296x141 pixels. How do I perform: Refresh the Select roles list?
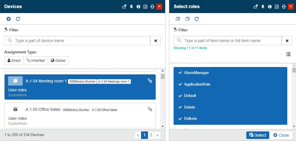[197, 19]
